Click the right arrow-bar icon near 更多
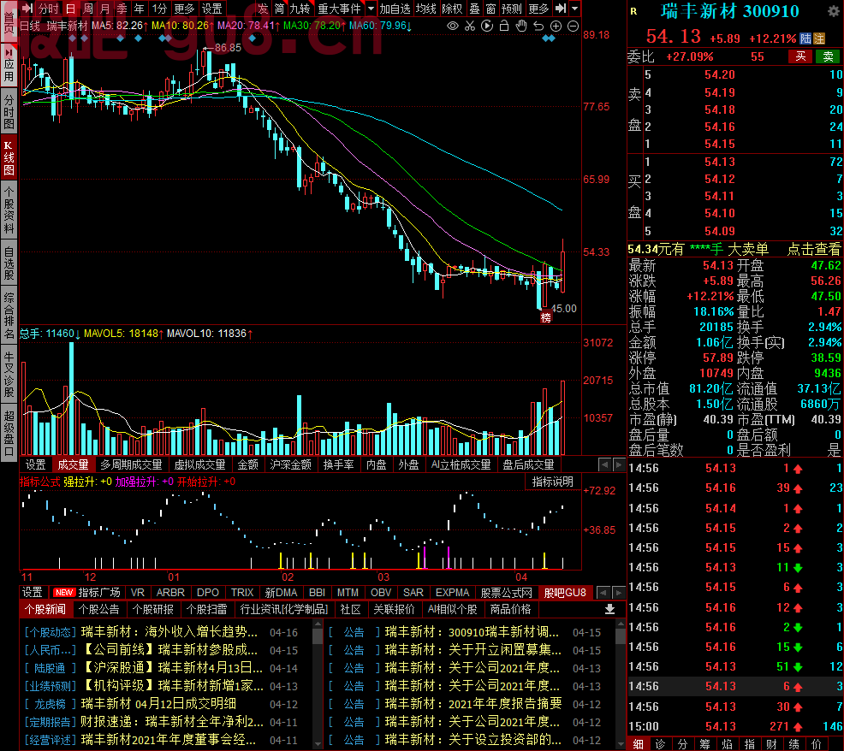The width and height of the screenshot is (844, 751). pos(561,8)
